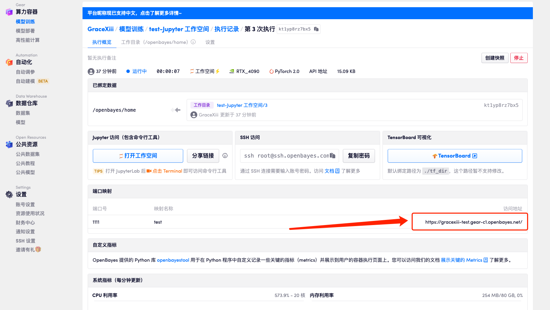The image size is (550, 310).
Task: Click the copy icon after SSH command
Action: [x=333, y=156]
